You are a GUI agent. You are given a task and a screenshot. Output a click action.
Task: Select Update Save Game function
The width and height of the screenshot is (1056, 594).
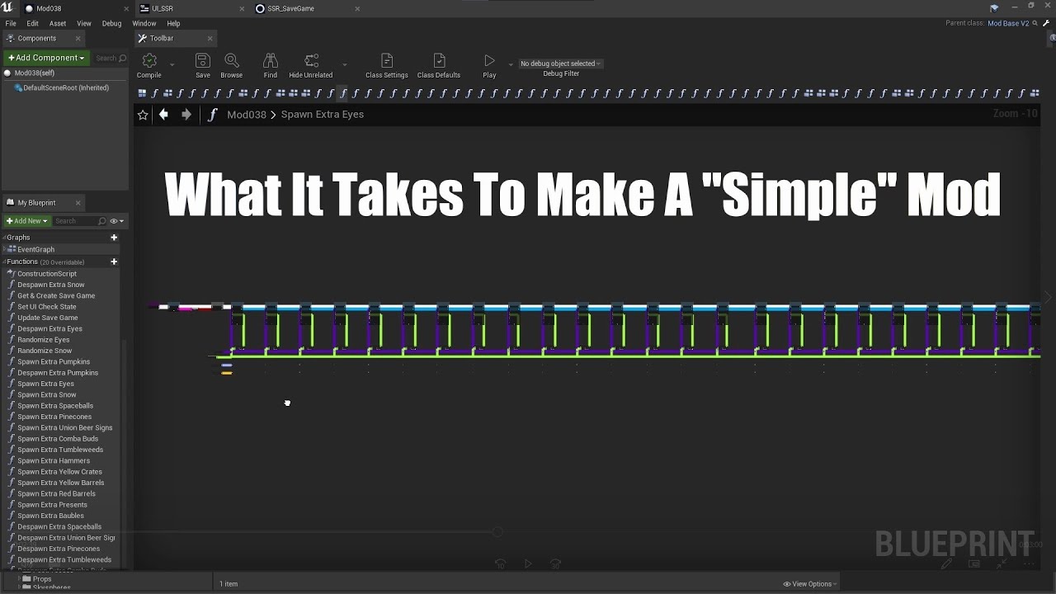[48, 318]
